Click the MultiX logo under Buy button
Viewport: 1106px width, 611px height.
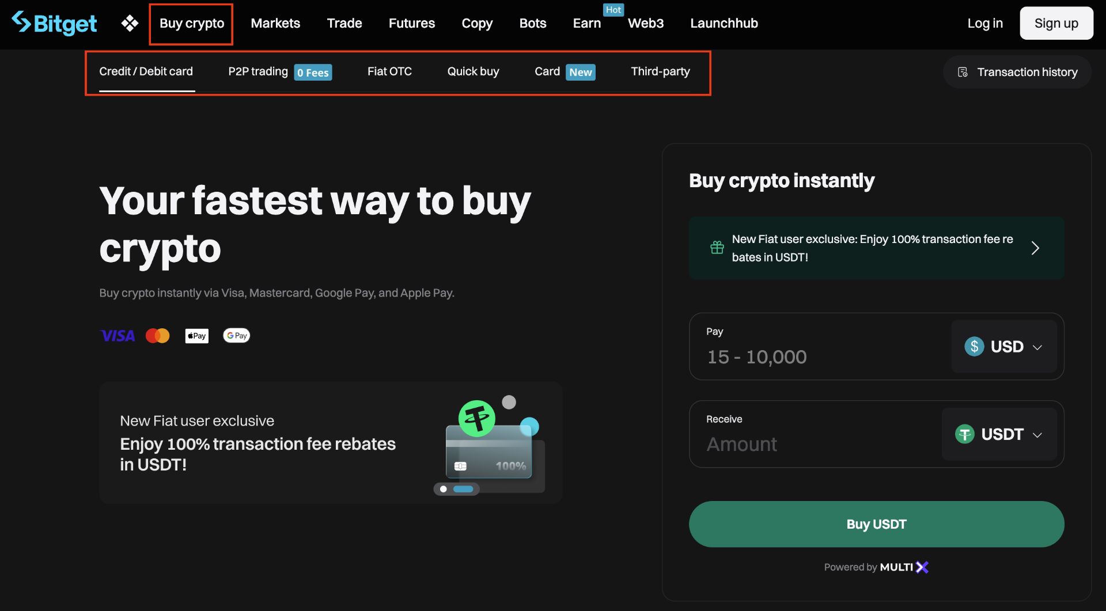[904, 567]
